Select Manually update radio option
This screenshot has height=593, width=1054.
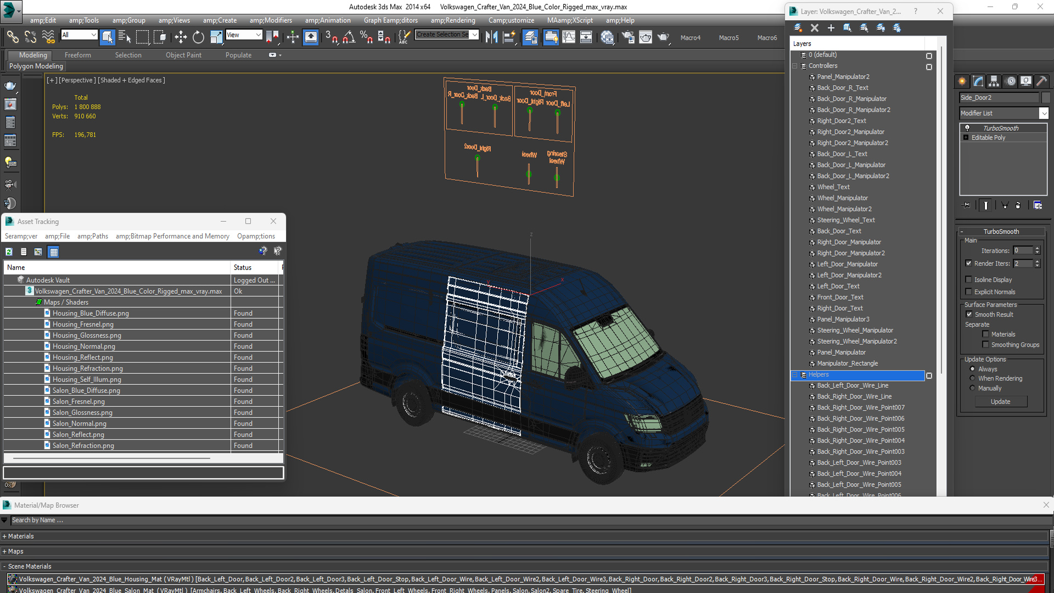point(972,388)
